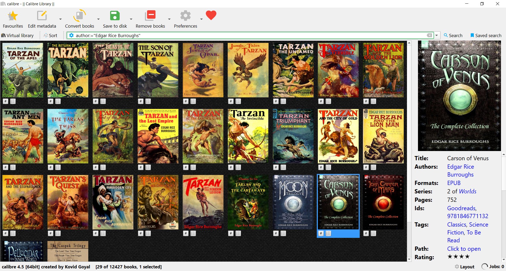Open the Layout options in the status bar
This screenshot has width=506, height=271.
click(465, 267)
